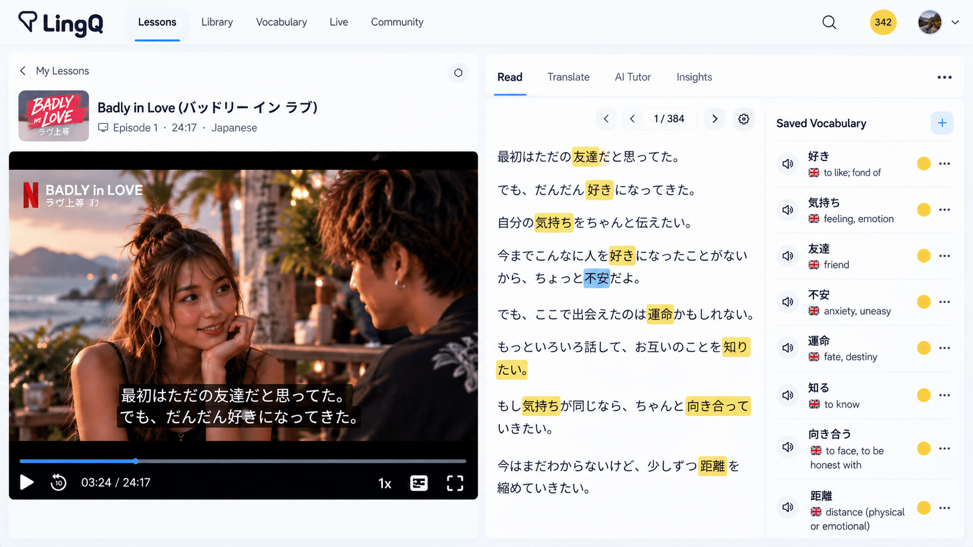Play audio for 運命
The height and width of the screenshot is (547, 973).
click(788, 348)
